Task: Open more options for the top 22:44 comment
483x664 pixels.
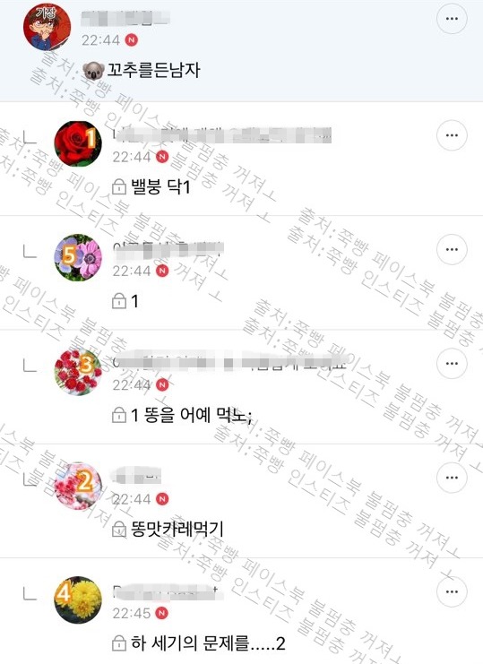Action: 452,19
